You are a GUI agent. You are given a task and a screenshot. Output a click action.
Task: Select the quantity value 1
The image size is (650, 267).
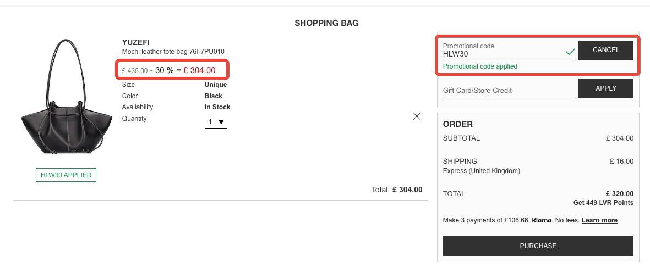pyautogui.click(x=210, y=122)
